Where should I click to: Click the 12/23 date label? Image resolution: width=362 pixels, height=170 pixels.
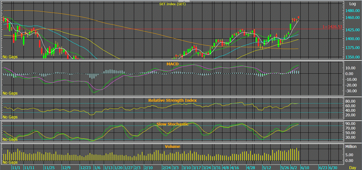tap(86, 167)
